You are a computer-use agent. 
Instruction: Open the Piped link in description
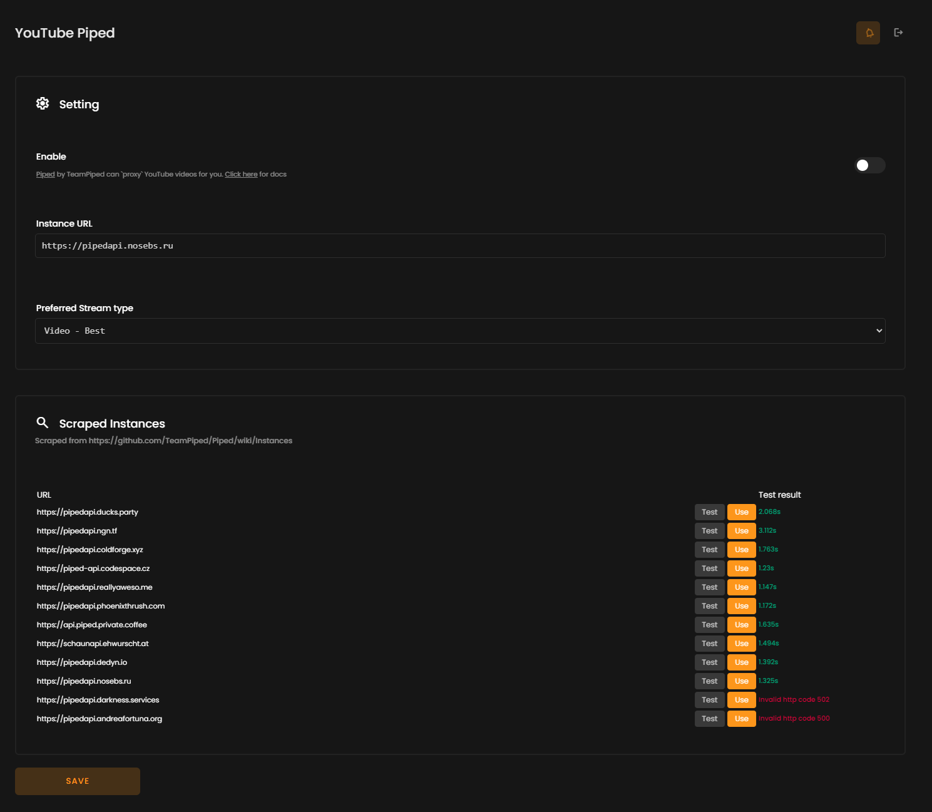(45, 174)
